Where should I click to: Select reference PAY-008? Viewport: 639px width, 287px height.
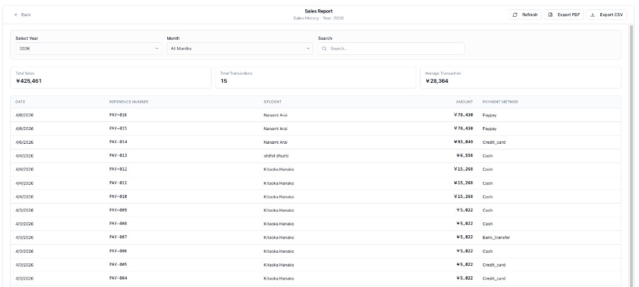point(118,223)
